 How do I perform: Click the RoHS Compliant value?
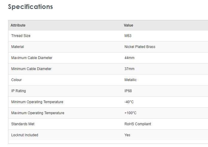click(x=138, y=124)
